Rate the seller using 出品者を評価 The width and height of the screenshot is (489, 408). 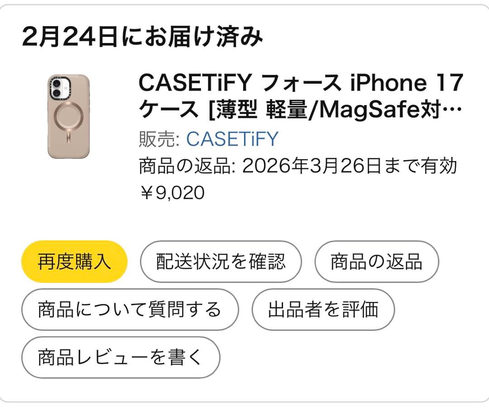coord(323,309)
